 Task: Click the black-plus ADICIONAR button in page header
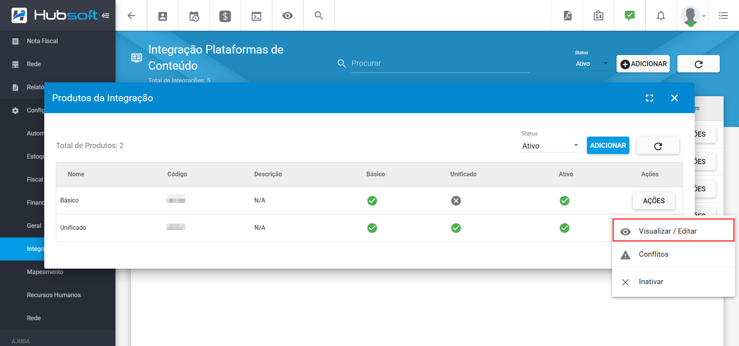pos(643,64)
